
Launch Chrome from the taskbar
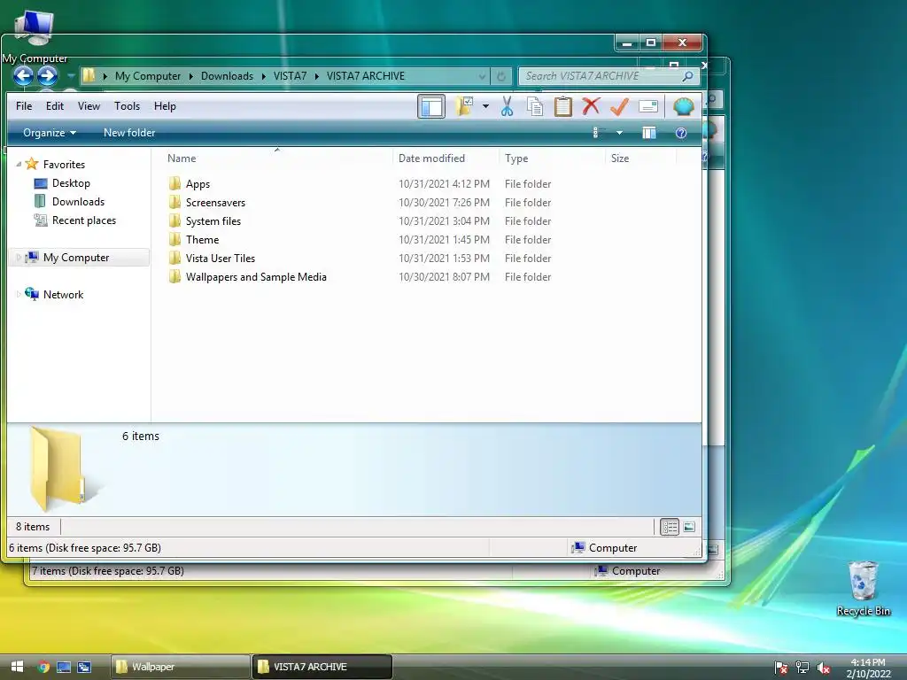[43, 667]
